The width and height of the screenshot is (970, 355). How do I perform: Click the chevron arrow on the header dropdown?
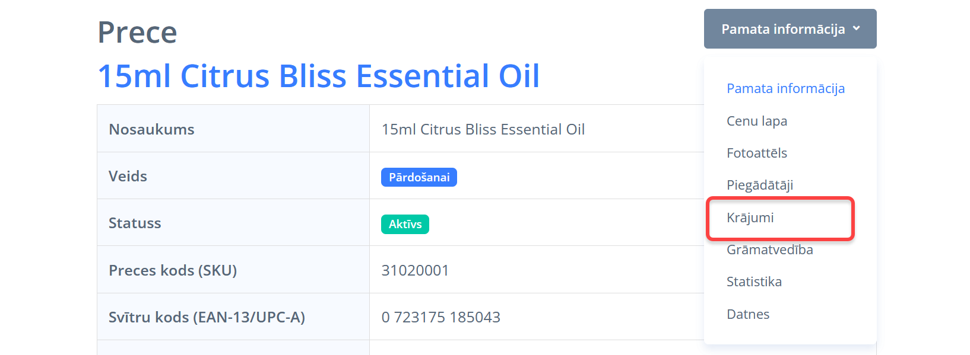tap(856, 28)
